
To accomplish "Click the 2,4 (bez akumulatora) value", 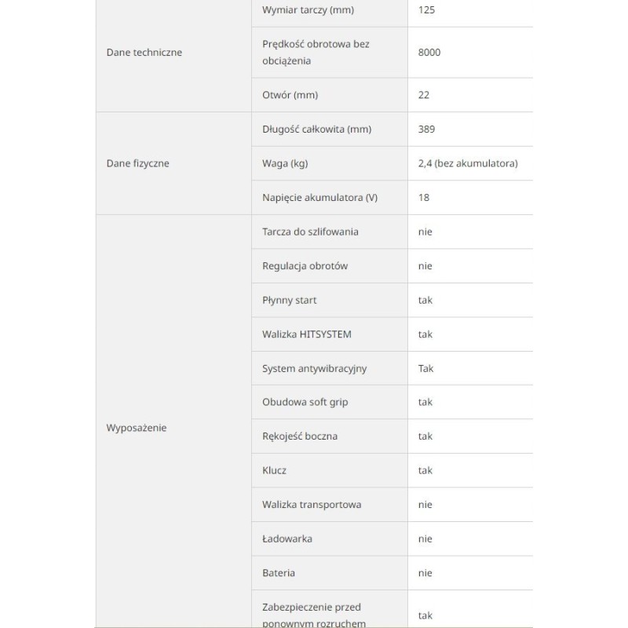I will (469, 163).
